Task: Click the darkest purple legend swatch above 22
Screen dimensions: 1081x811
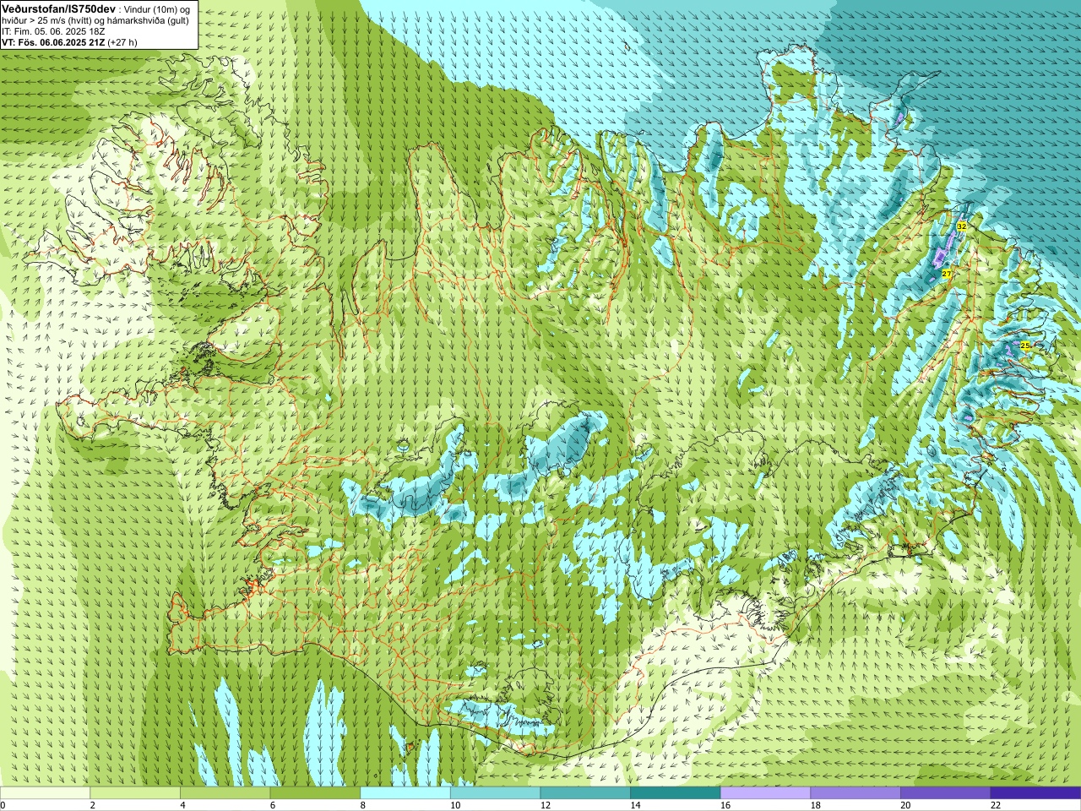Action: (1035, 793)
